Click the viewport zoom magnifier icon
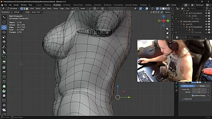This screenshot has height=119, width=212. [x=167, y=29]
